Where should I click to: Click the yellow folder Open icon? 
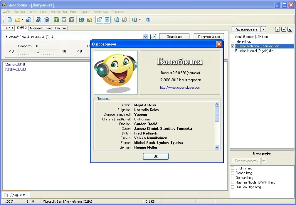[18, 20]
